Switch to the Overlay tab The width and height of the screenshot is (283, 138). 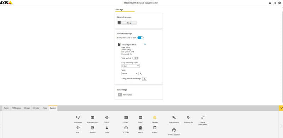pos(36,108)
